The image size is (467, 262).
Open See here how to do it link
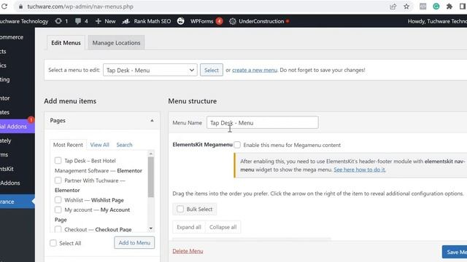[x=360, y=170]
